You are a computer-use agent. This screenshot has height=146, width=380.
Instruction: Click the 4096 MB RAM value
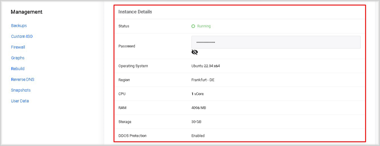pos(199,108)
